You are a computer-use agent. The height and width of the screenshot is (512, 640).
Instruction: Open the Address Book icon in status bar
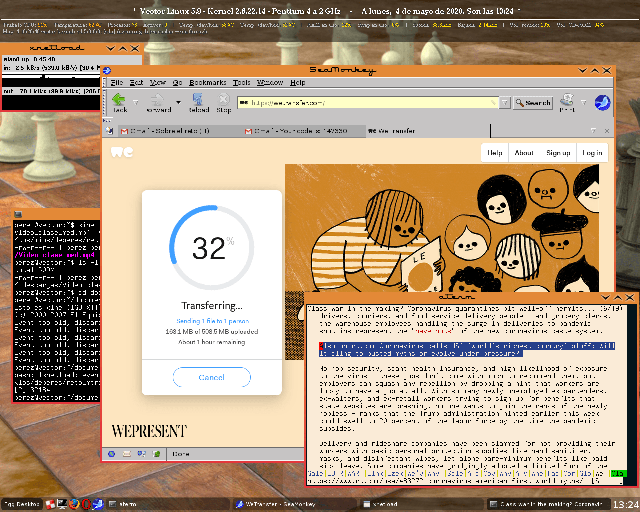click(156, 454)
